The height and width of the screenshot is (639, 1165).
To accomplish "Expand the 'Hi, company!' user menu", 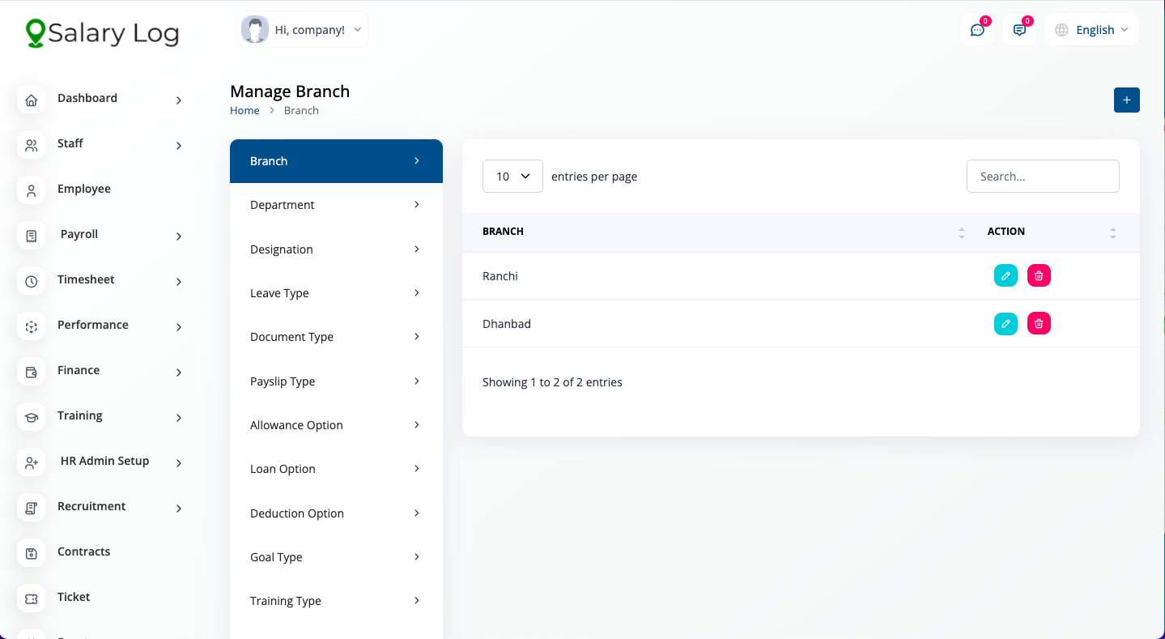I will tap(303, 30).
